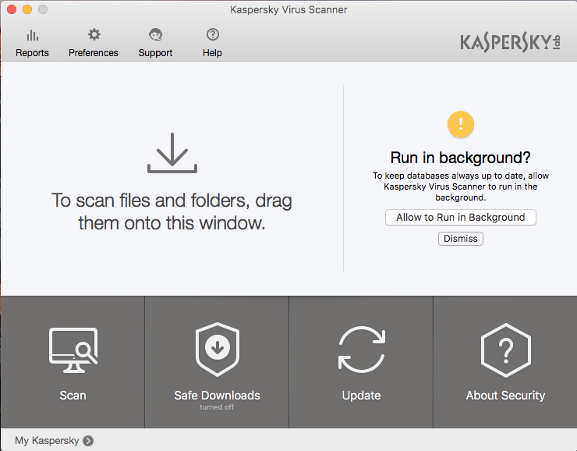577x451 pixels.
Task: Click the Support agent icon
Action: (156, 35)
